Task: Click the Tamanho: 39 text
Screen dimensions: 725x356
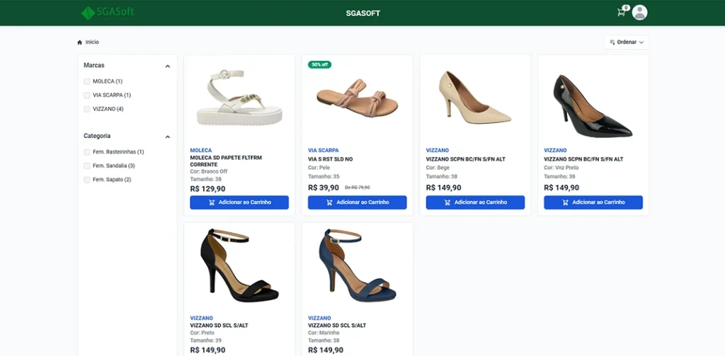Action: tap(206, 340)
